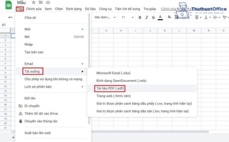Open the Trợ giúp menu

(x=150, y=9)
